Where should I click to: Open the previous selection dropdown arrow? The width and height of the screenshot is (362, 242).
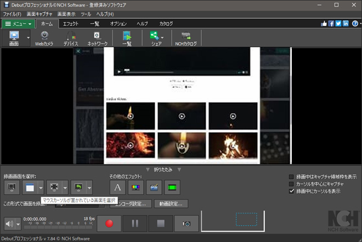click(x=89, y=188)
